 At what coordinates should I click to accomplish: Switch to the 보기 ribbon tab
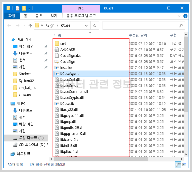pyautogui.click(x=54, y=16)
